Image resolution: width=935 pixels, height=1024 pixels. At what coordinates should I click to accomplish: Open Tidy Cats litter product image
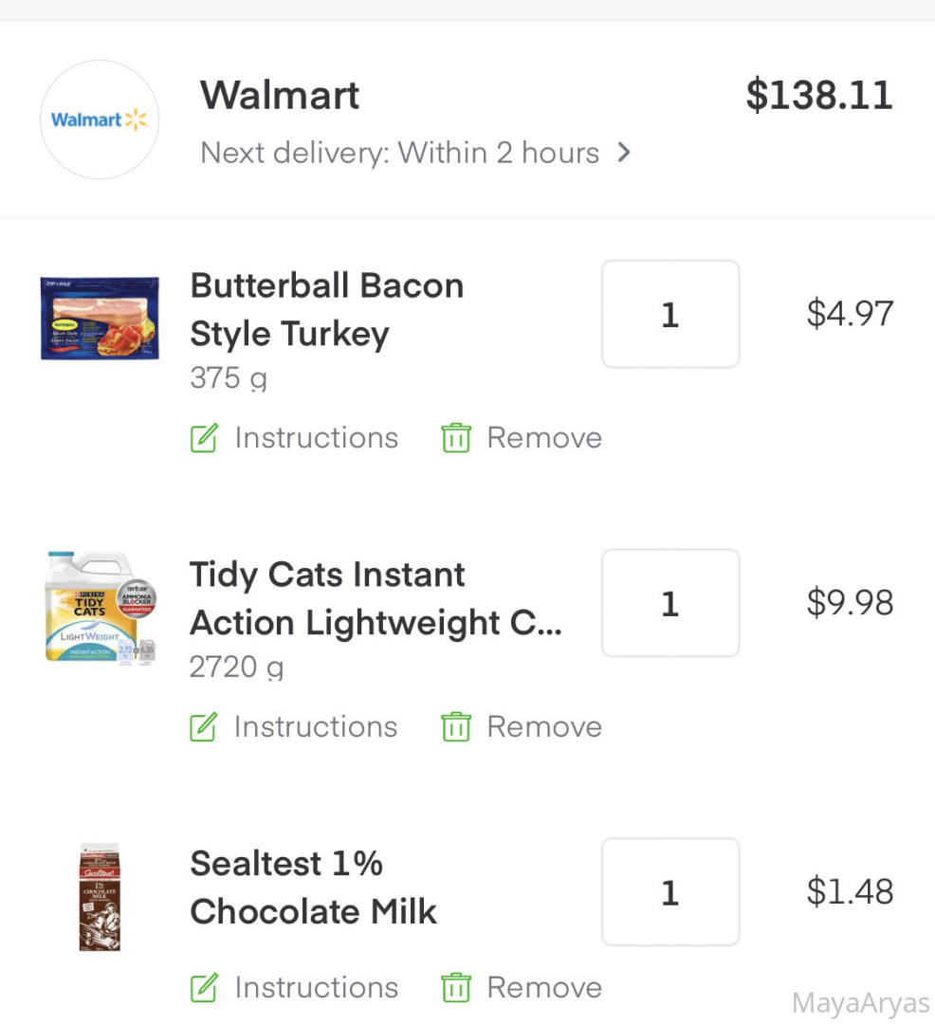pos(100,607)
